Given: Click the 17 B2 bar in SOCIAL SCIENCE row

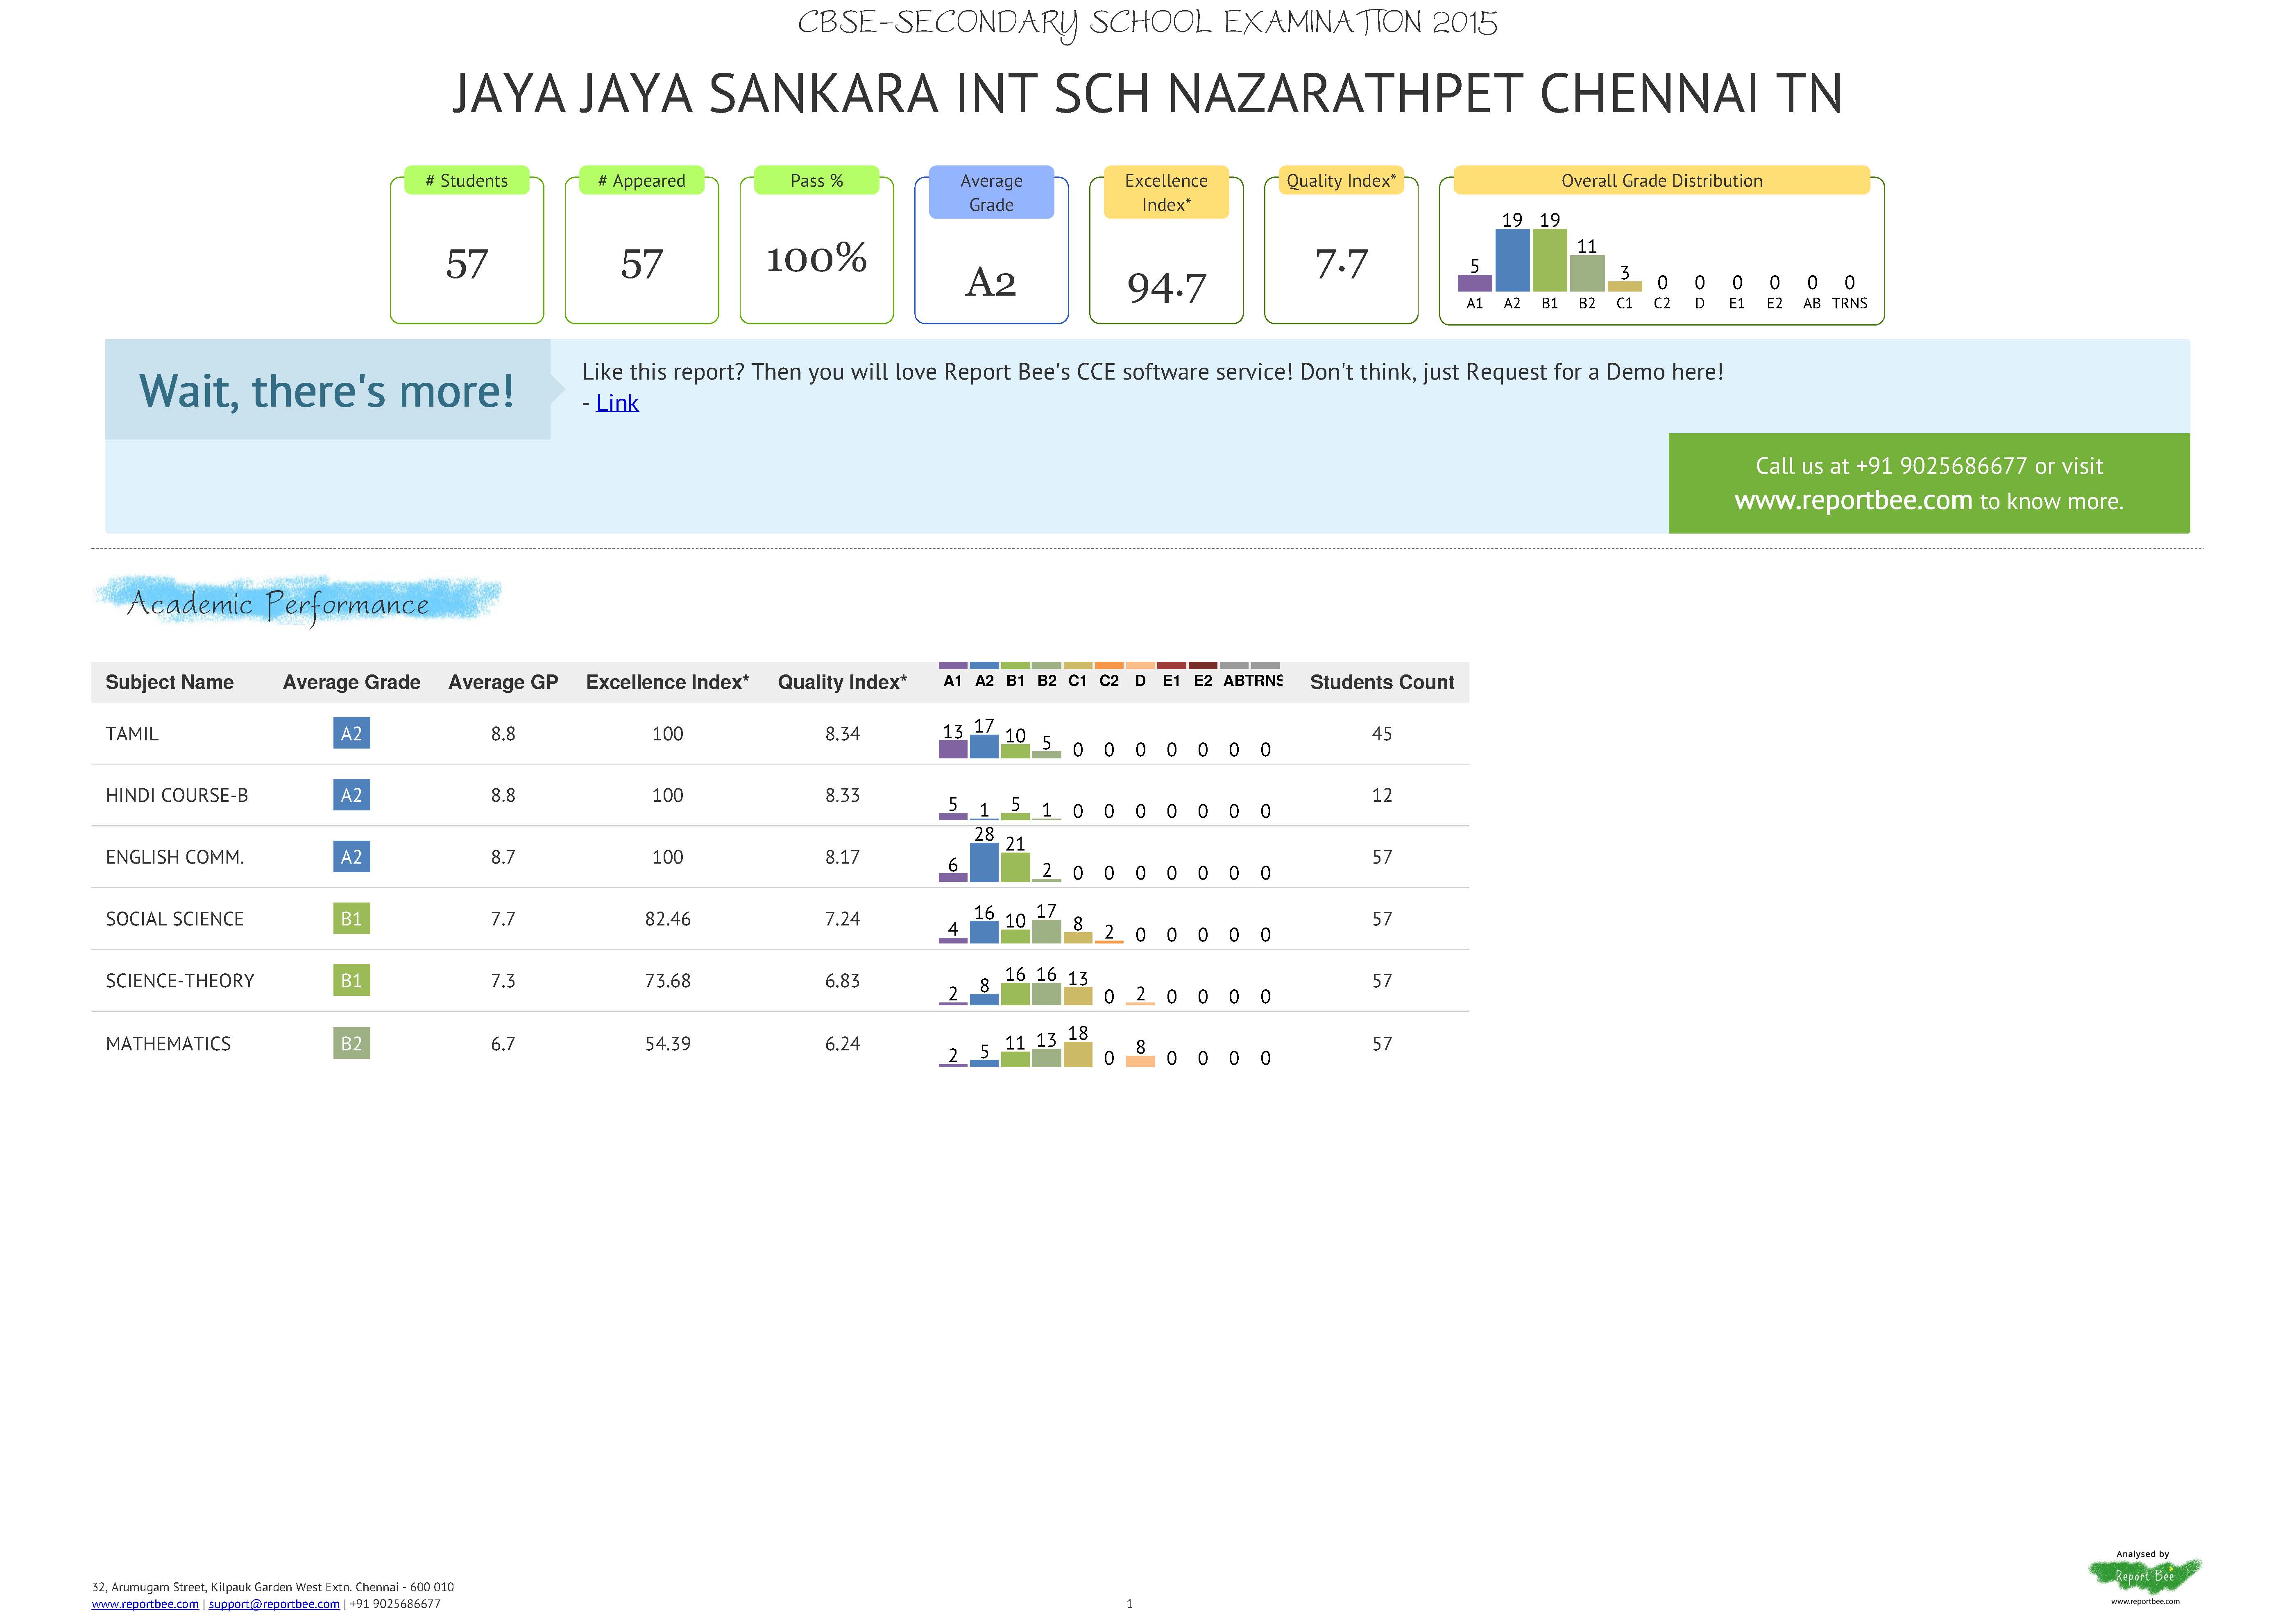Looking at the screenshot, I should point(1047,932).
